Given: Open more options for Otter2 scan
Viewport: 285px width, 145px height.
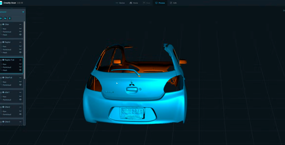Looking at the screenshot, I should (x=20, y=107).
